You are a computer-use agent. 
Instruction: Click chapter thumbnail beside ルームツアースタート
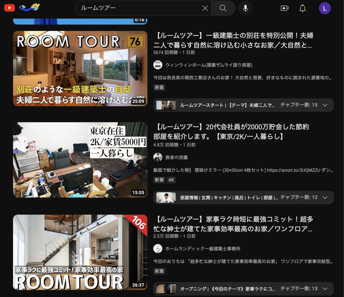tap(166, 105)
